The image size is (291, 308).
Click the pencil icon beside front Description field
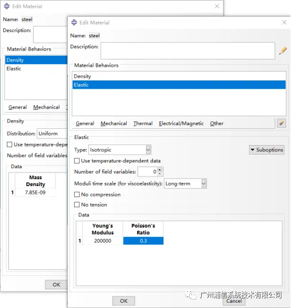[x=283, y=51]
